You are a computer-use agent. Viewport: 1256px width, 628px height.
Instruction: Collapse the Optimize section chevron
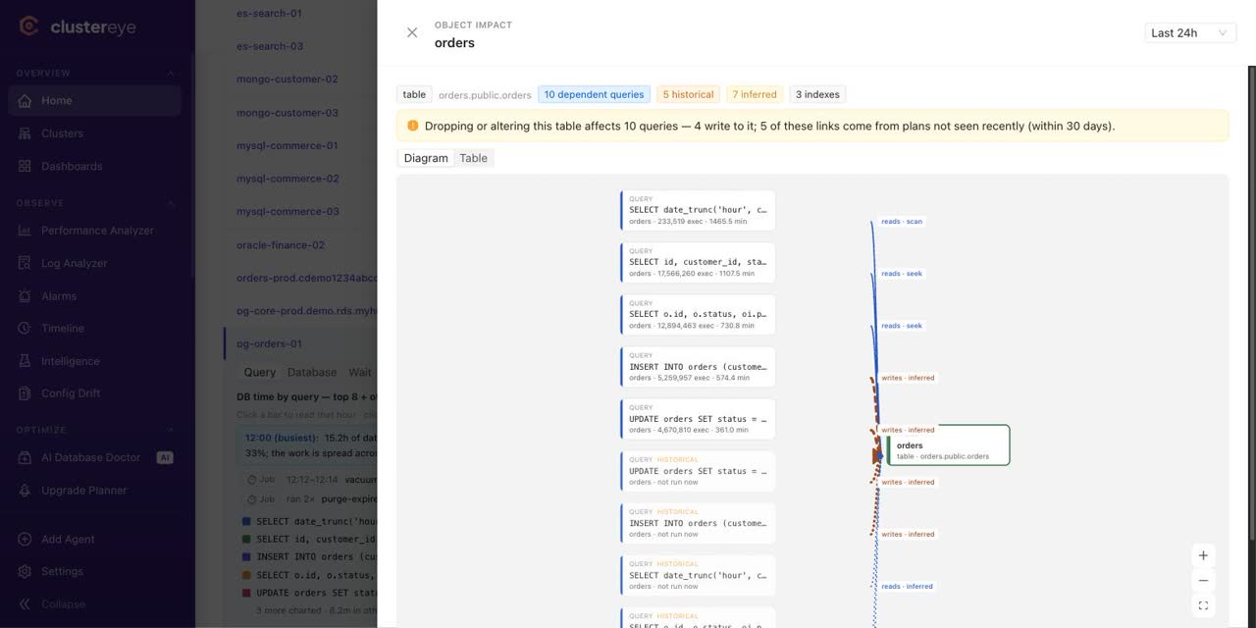170,430
